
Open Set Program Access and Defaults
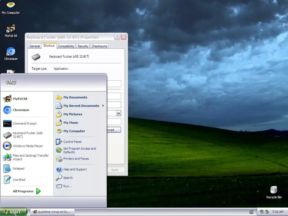click(80, 150)
